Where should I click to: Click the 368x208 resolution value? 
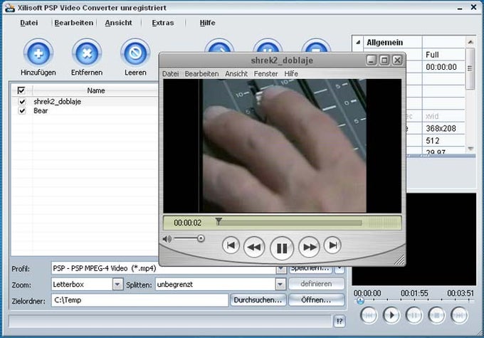(441, 128)
